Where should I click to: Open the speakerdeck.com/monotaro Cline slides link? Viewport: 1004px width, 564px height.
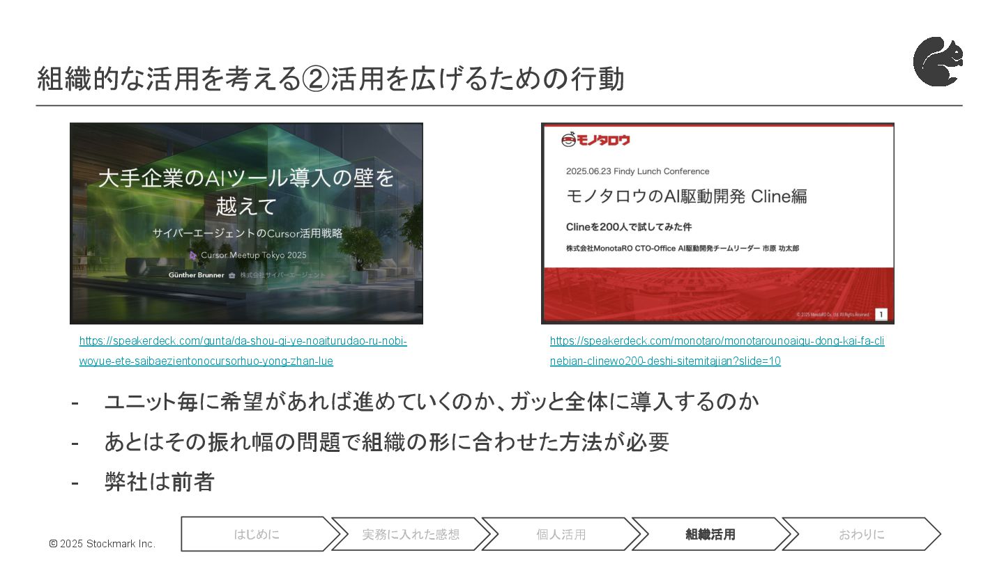[x=717, y=351]
